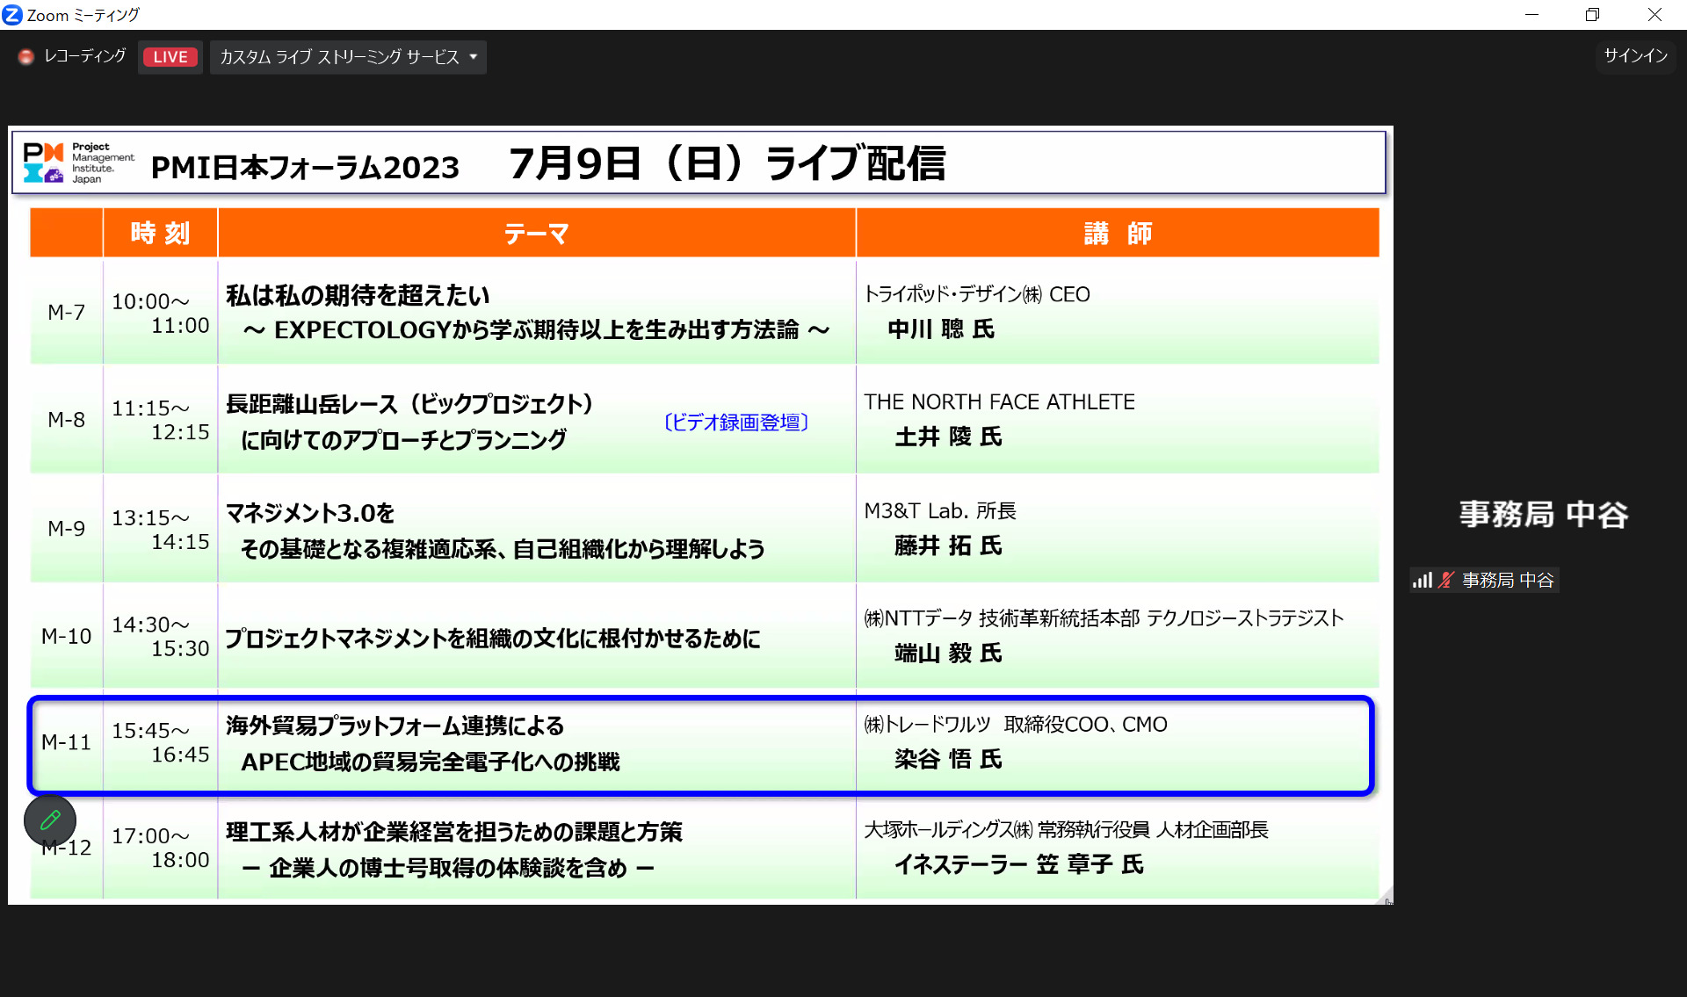
Task: Click the M-11 session cell
Action: tap(67, 743)
